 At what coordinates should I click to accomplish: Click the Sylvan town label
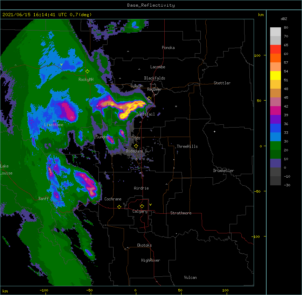coord(137,86)
